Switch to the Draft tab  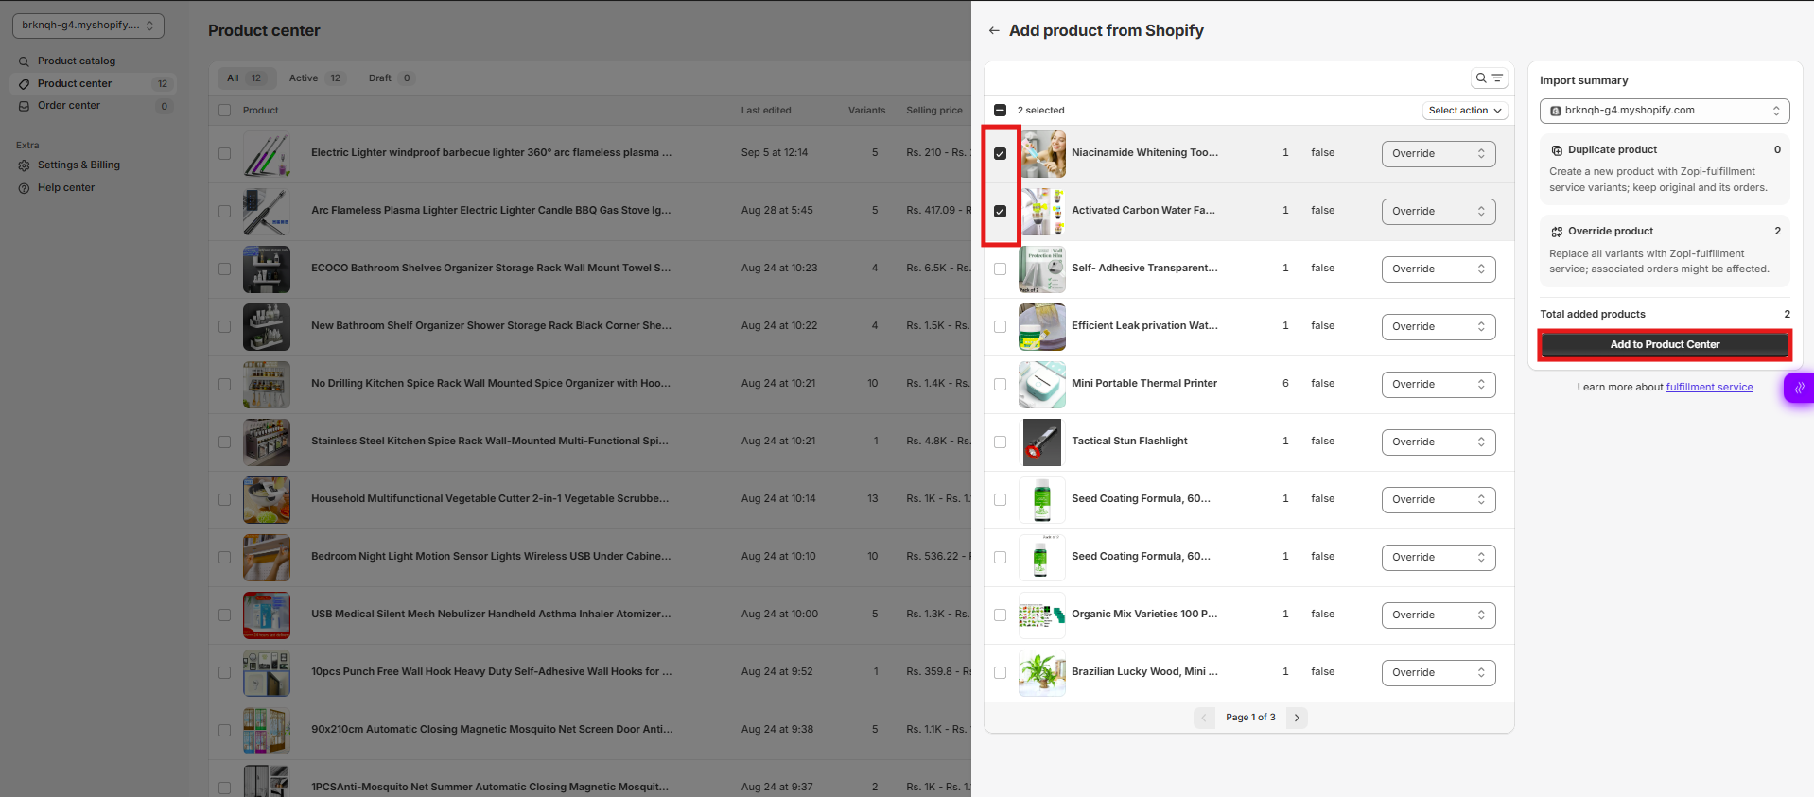(x=390, y=78)
